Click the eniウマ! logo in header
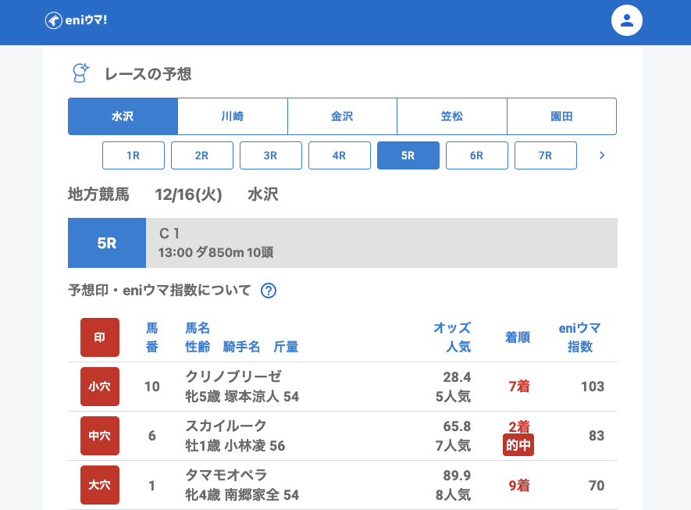 pos(76,20)
